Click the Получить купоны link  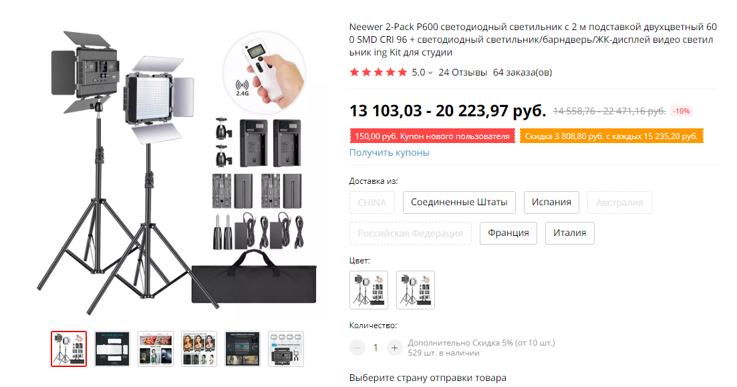pyautogui.click(x=389, y=152)
